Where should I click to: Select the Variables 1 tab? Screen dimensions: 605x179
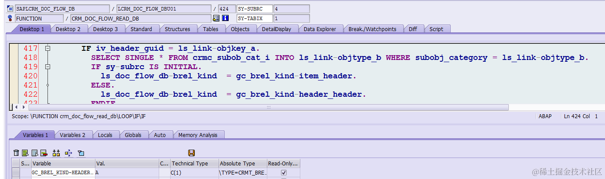coord(36,135)
